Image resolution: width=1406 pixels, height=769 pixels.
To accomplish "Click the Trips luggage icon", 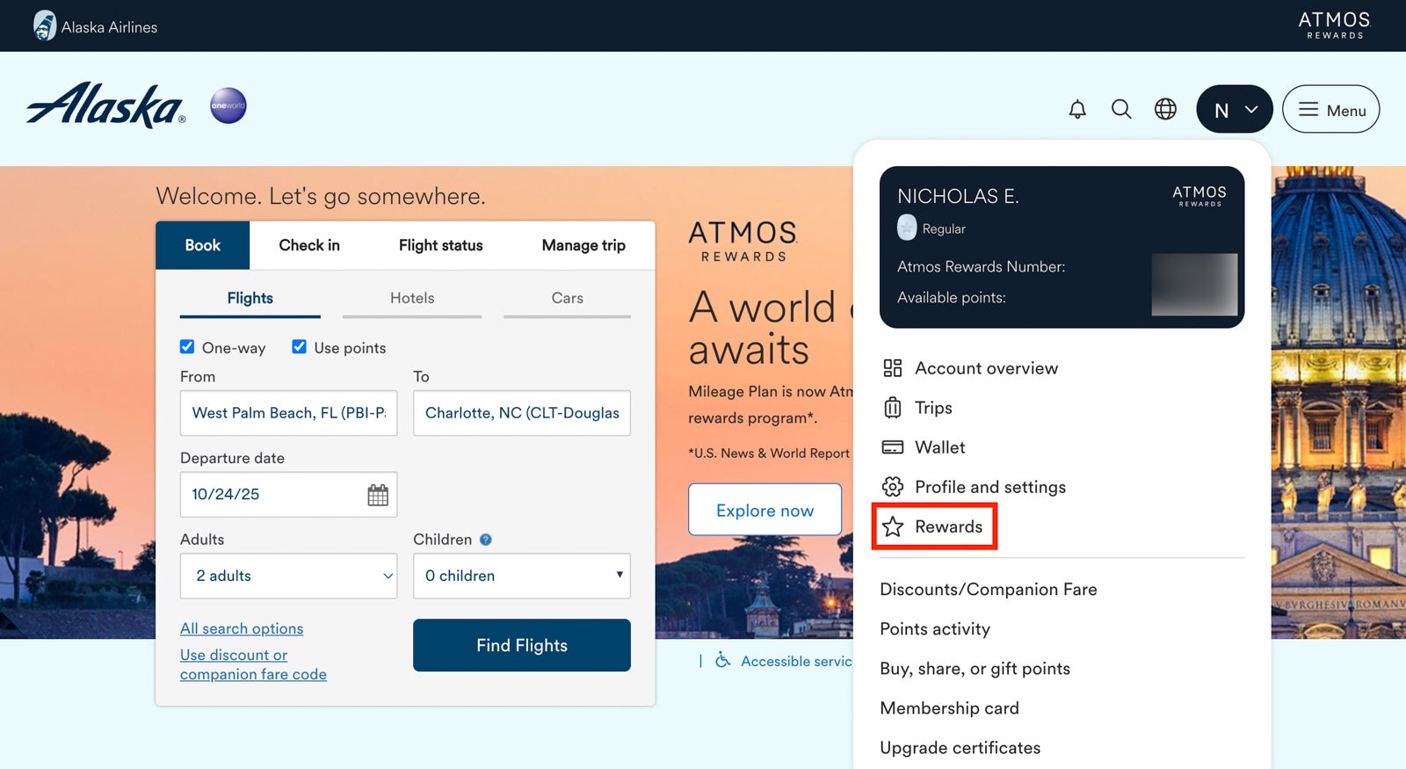I will pos(893,408).
